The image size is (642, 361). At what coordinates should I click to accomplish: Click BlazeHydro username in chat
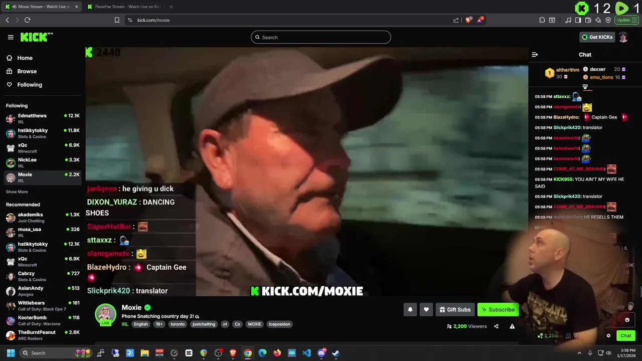click(566, 117)
